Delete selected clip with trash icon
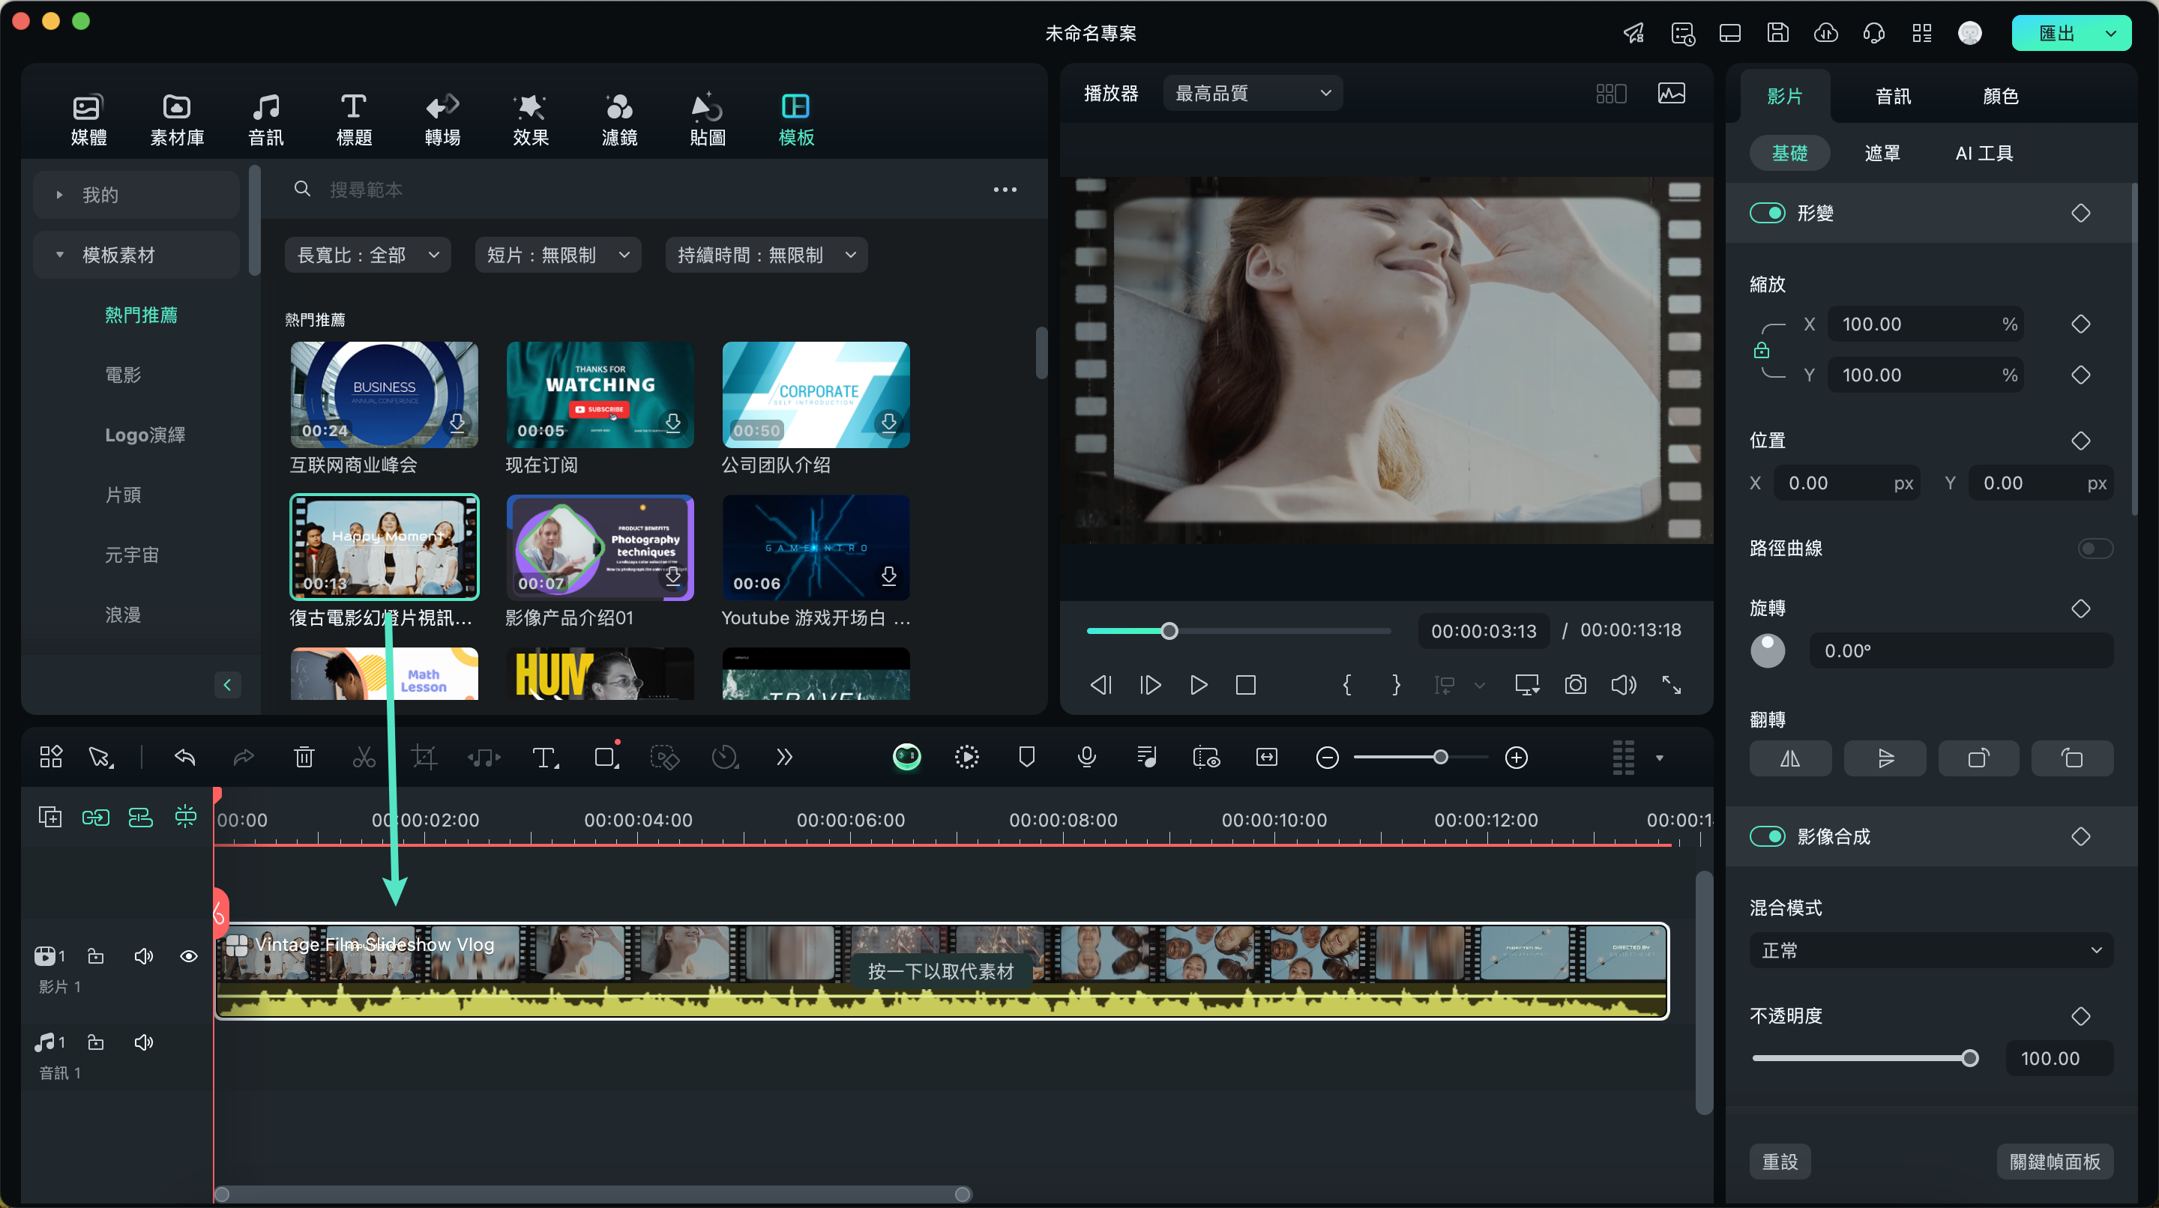Screen dimensions: 2159x1208 (x=304, y=758)
